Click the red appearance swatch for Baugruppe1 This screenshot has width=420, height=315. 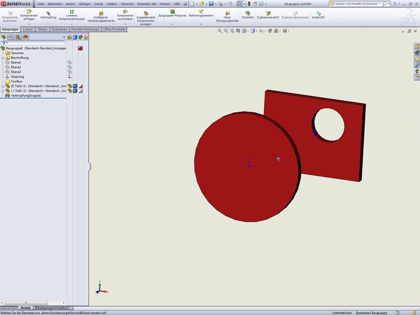80,48
